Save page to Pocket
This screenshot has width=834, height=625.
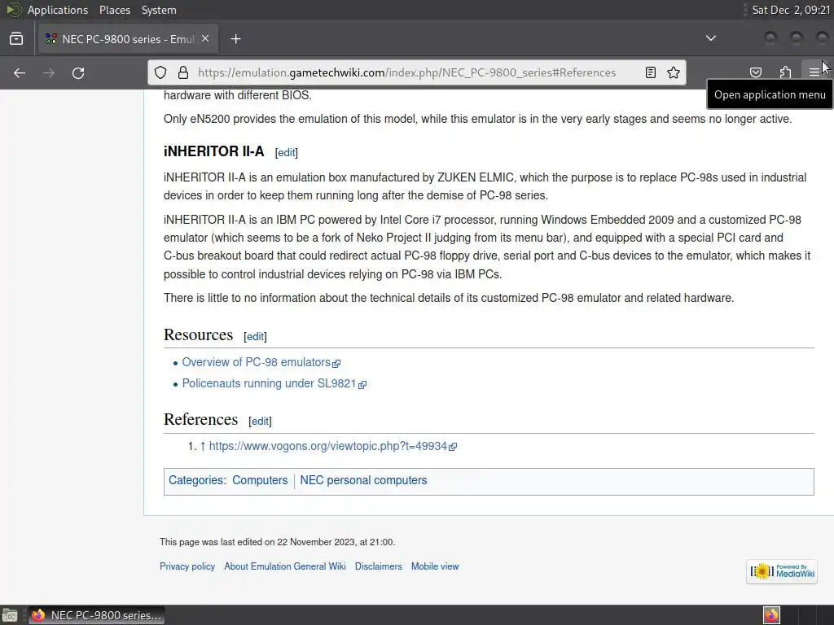click(x=756, y=72)
